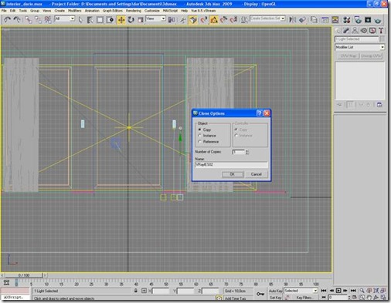Viewport: 391px width, 303px height.
Task: Select the Select and Scale tool
Action: click(x=141, y=20)
